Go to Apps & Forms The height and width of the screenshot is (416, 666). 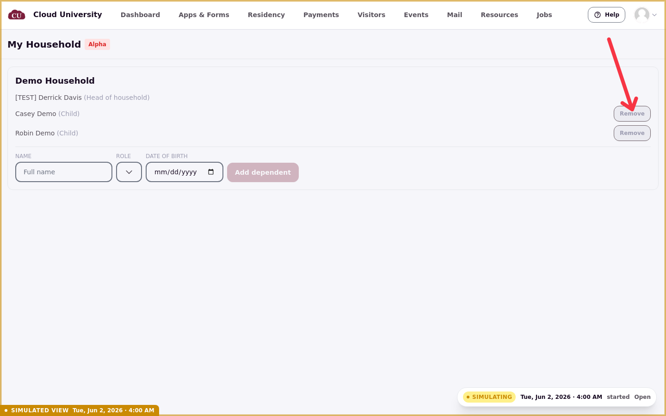click(x=204, y=15)
